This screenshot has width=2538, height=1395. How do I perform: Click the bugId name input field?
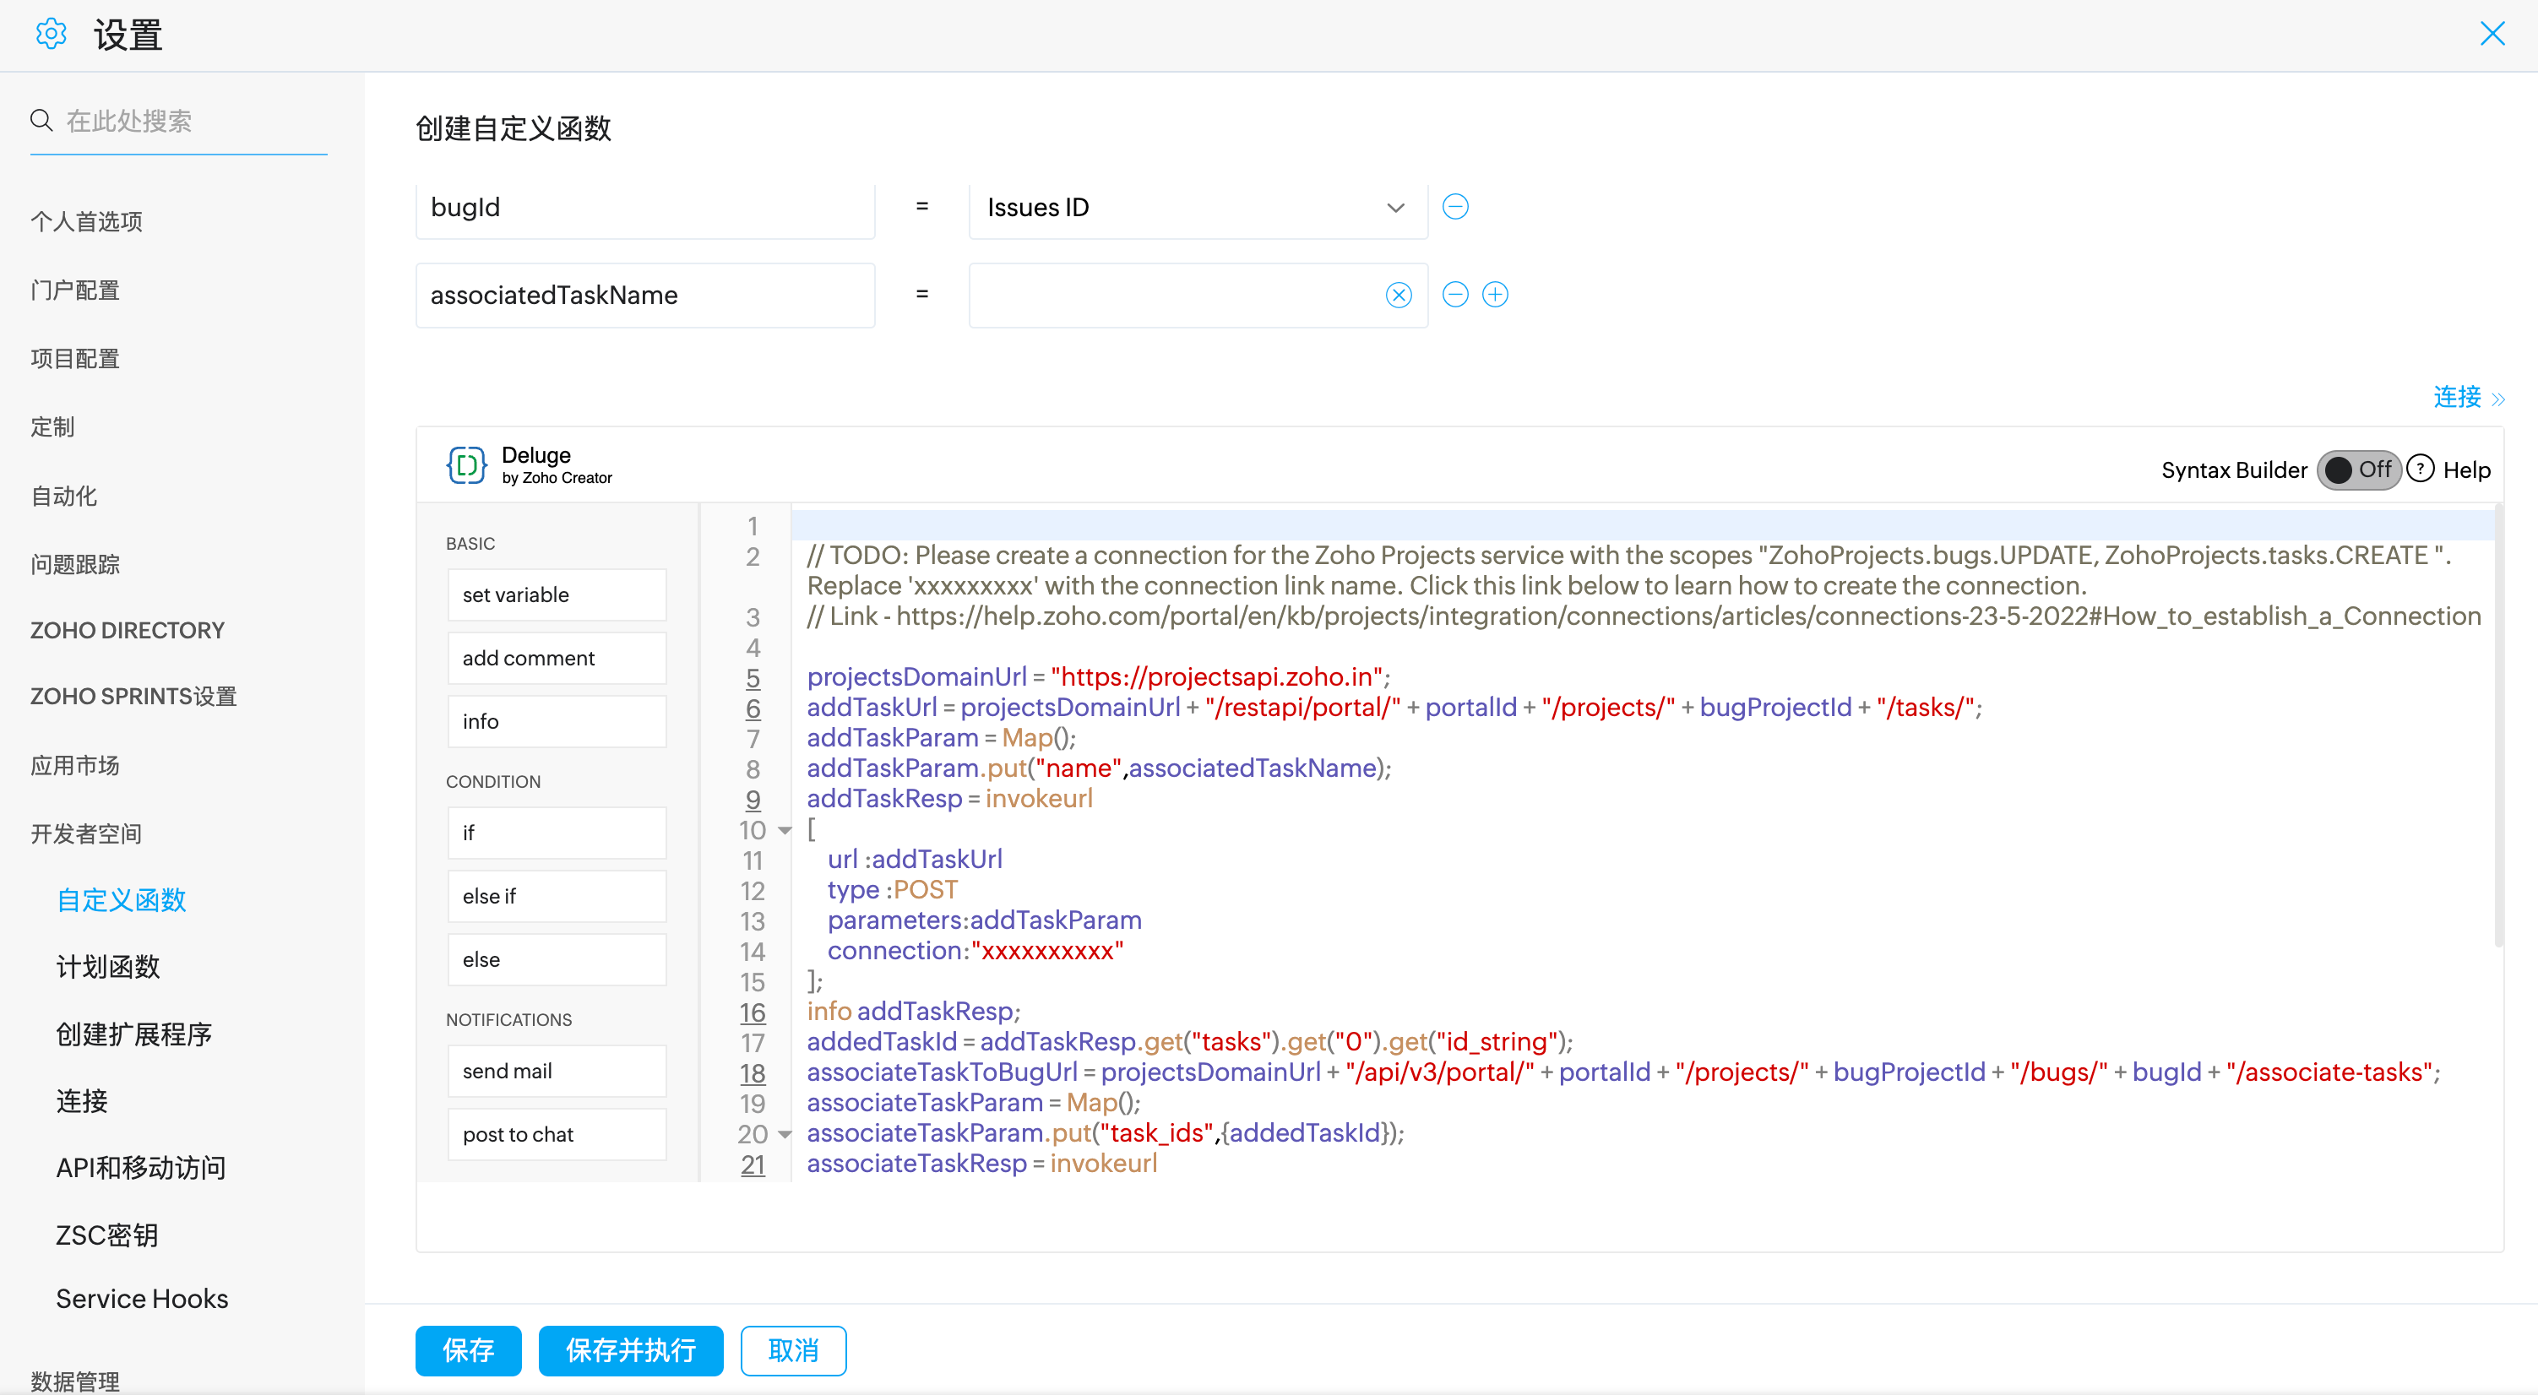645,207
